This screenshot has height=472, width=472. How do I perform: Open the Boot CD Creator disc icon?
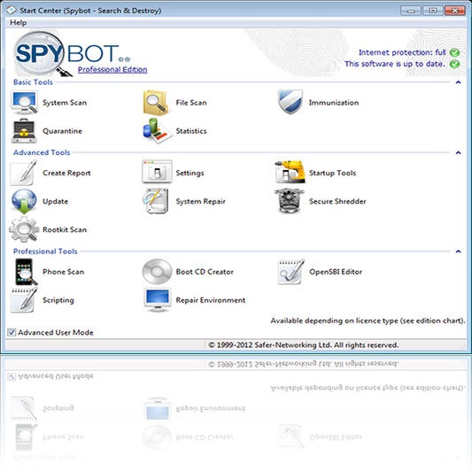coord(157,272)
